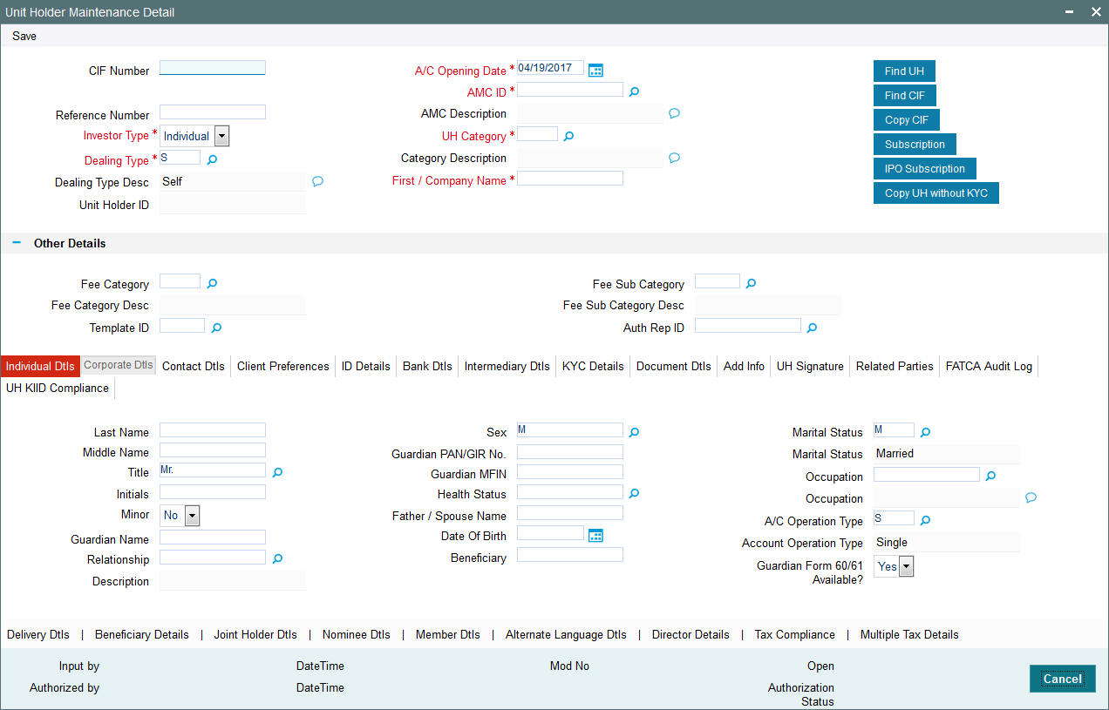Open the Auth Rep ID lookup icon
This screenshot has height=710, width=1109.
(812, 328)
